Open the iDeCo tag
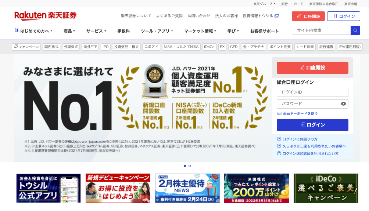The width and height of the screenshot is (369, 211). [x=209, y=47]
